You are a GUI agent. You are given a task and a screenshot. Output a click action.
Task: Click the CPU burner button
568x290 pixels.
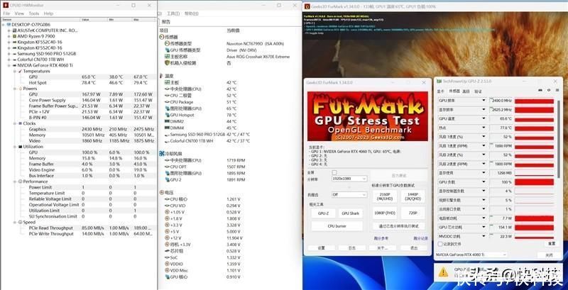337,226
